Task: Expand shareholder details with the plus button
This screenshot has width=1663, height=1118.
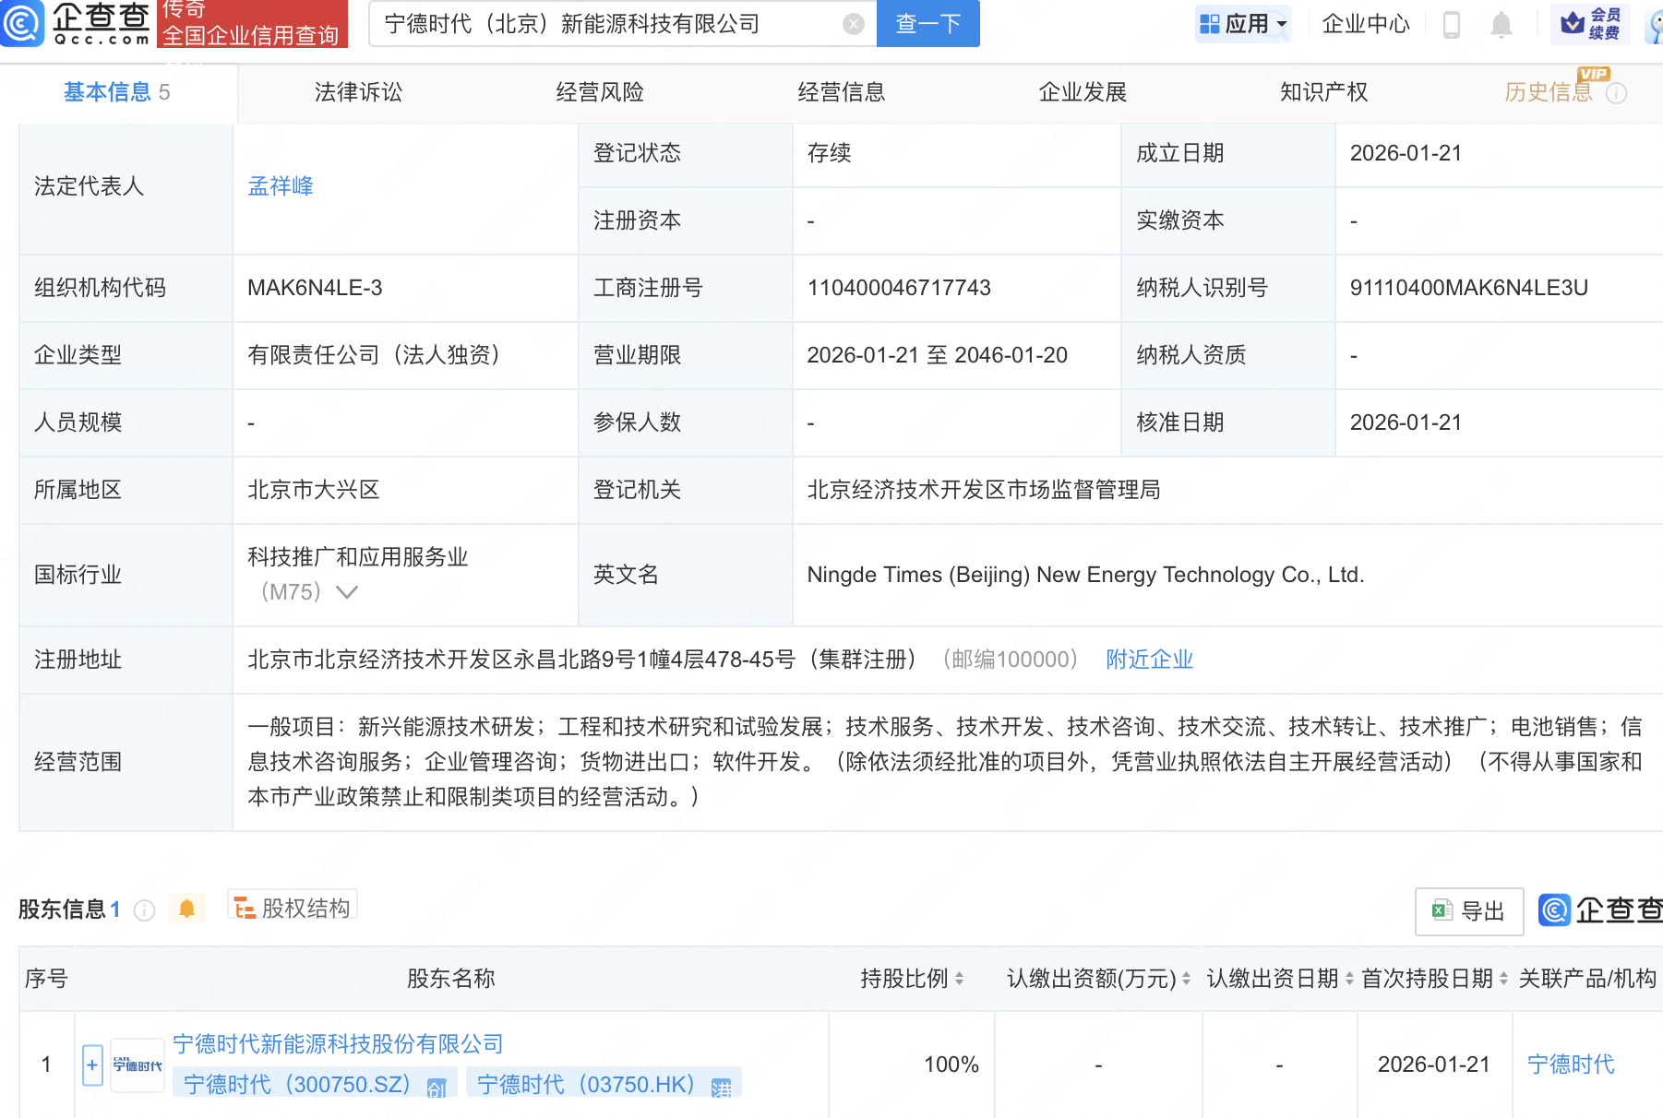Action: point(91,1064)
